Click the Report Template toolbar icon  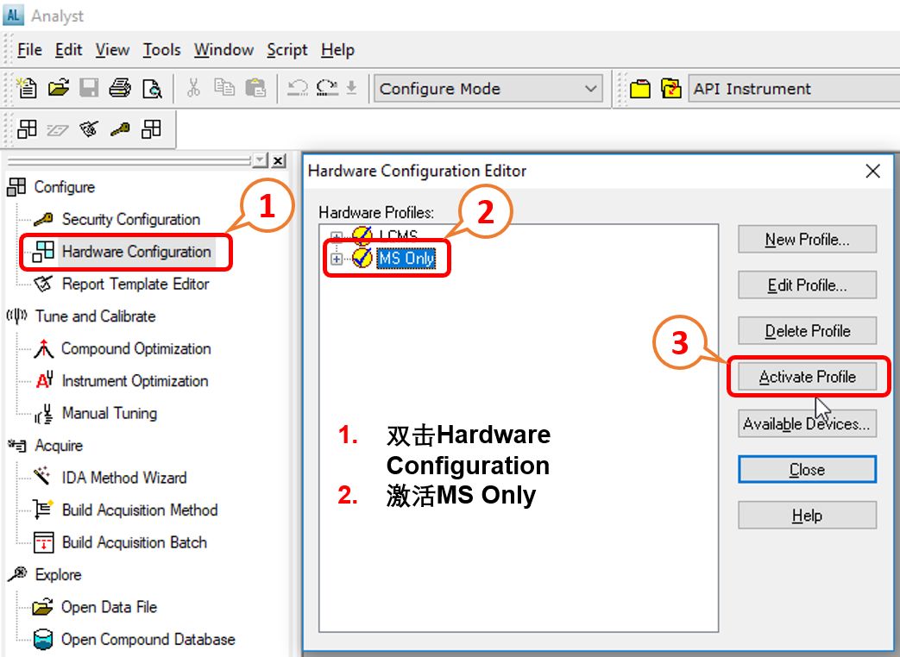88,129
